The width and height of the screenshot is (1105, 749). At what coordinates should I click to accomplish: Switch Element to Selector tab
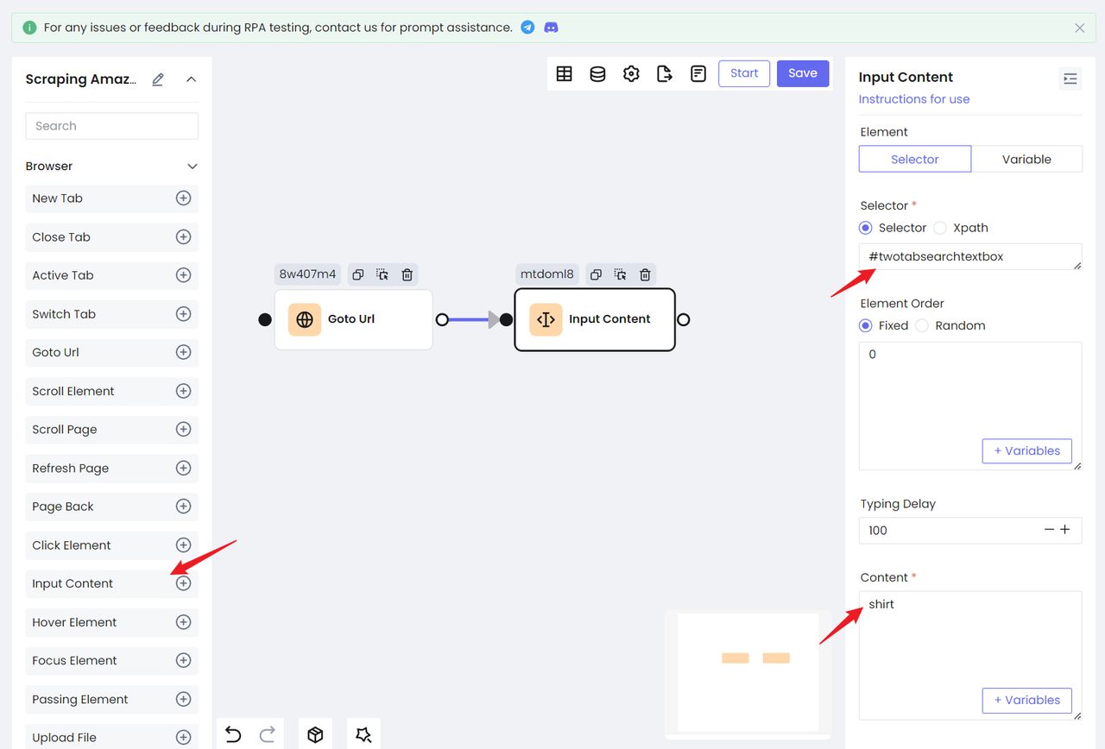915,159
